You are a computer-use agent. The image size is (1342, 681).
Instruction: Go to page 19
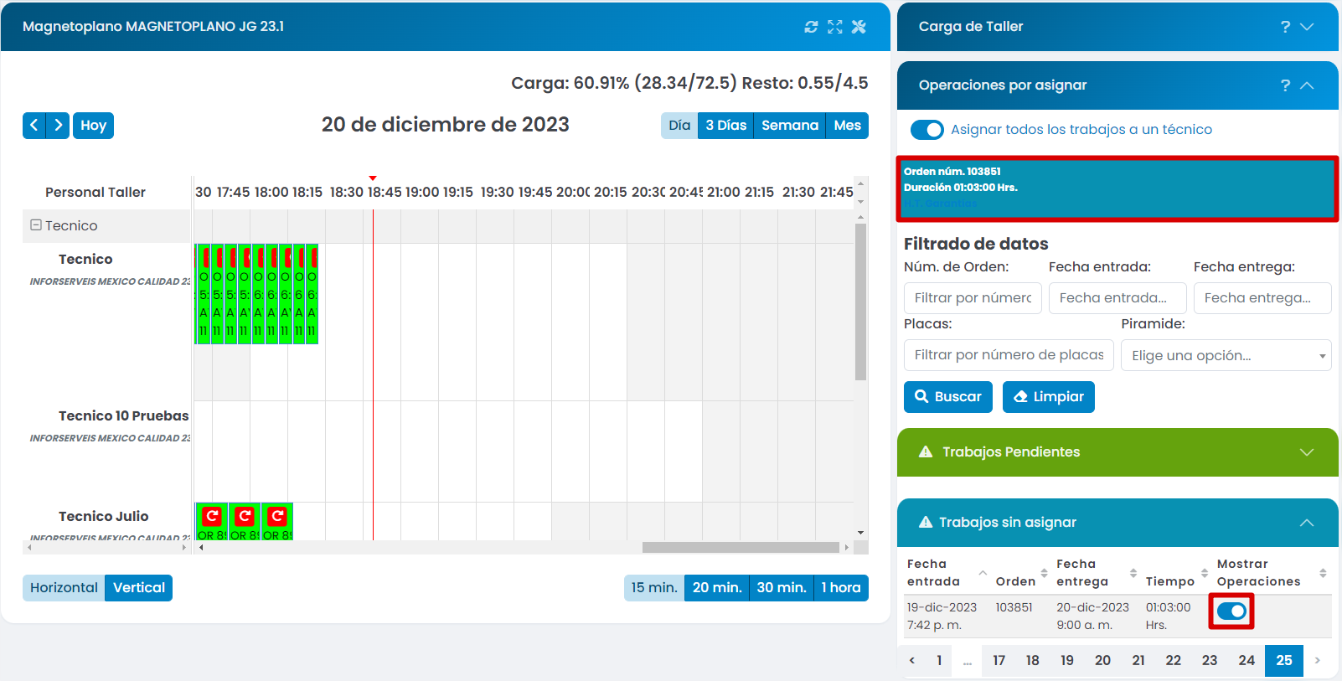(x=1066, y=660)
